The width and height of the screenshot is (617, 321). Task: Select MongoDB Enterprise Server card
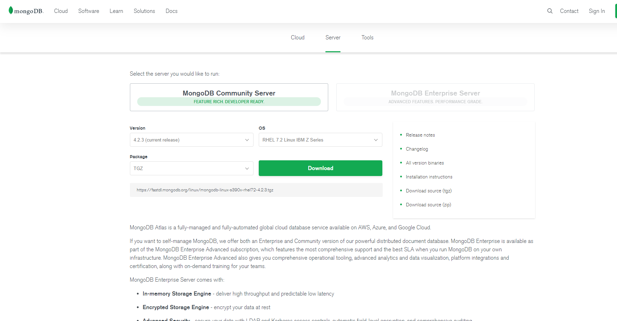435,97
